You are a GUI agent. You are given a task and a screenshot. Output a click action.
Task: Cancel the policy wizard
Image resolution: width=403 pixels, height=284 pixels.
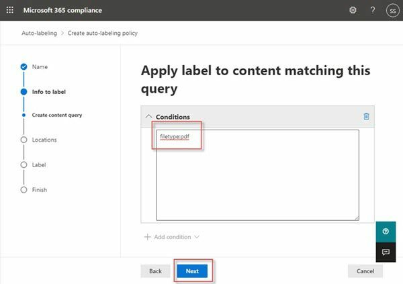coord(365,271)
